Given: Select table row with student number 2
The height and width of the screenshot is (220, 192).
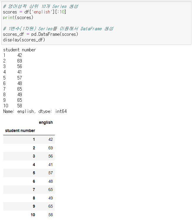Looking at the screenshot, I should pos(29,148).
